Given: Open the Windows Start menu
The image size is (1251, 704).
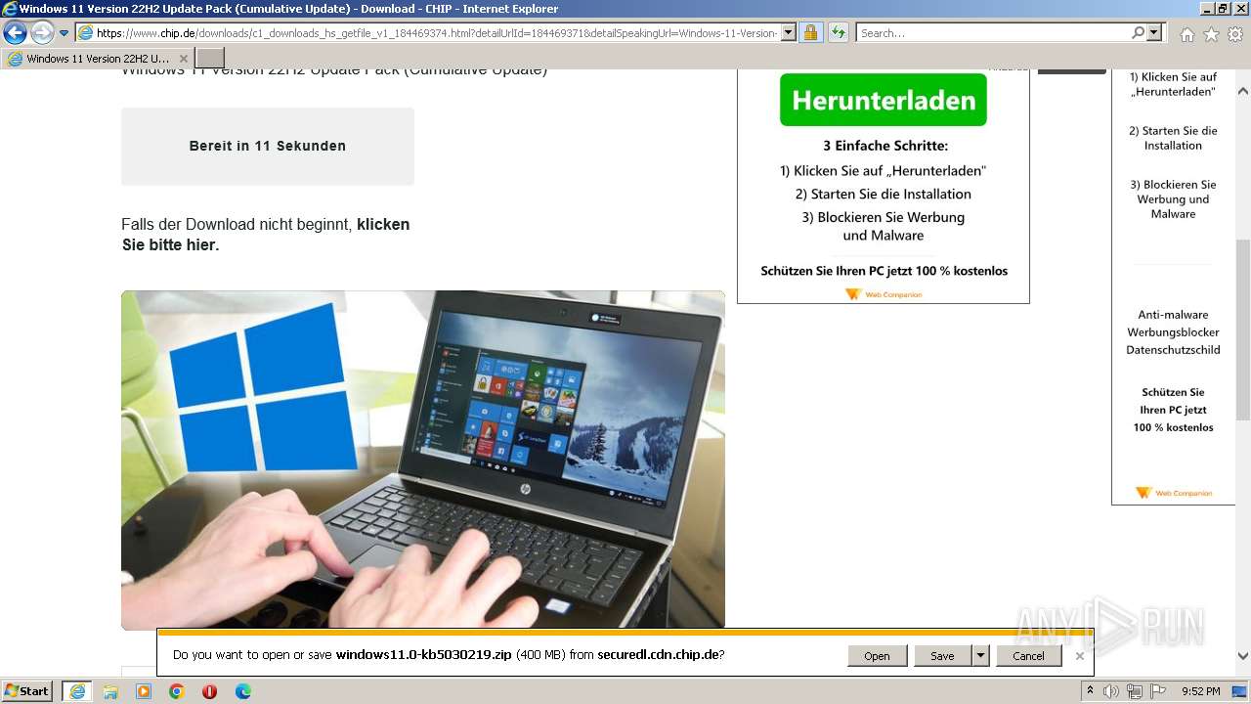Looking at the screenshot, I should click(x=27, y=691).
